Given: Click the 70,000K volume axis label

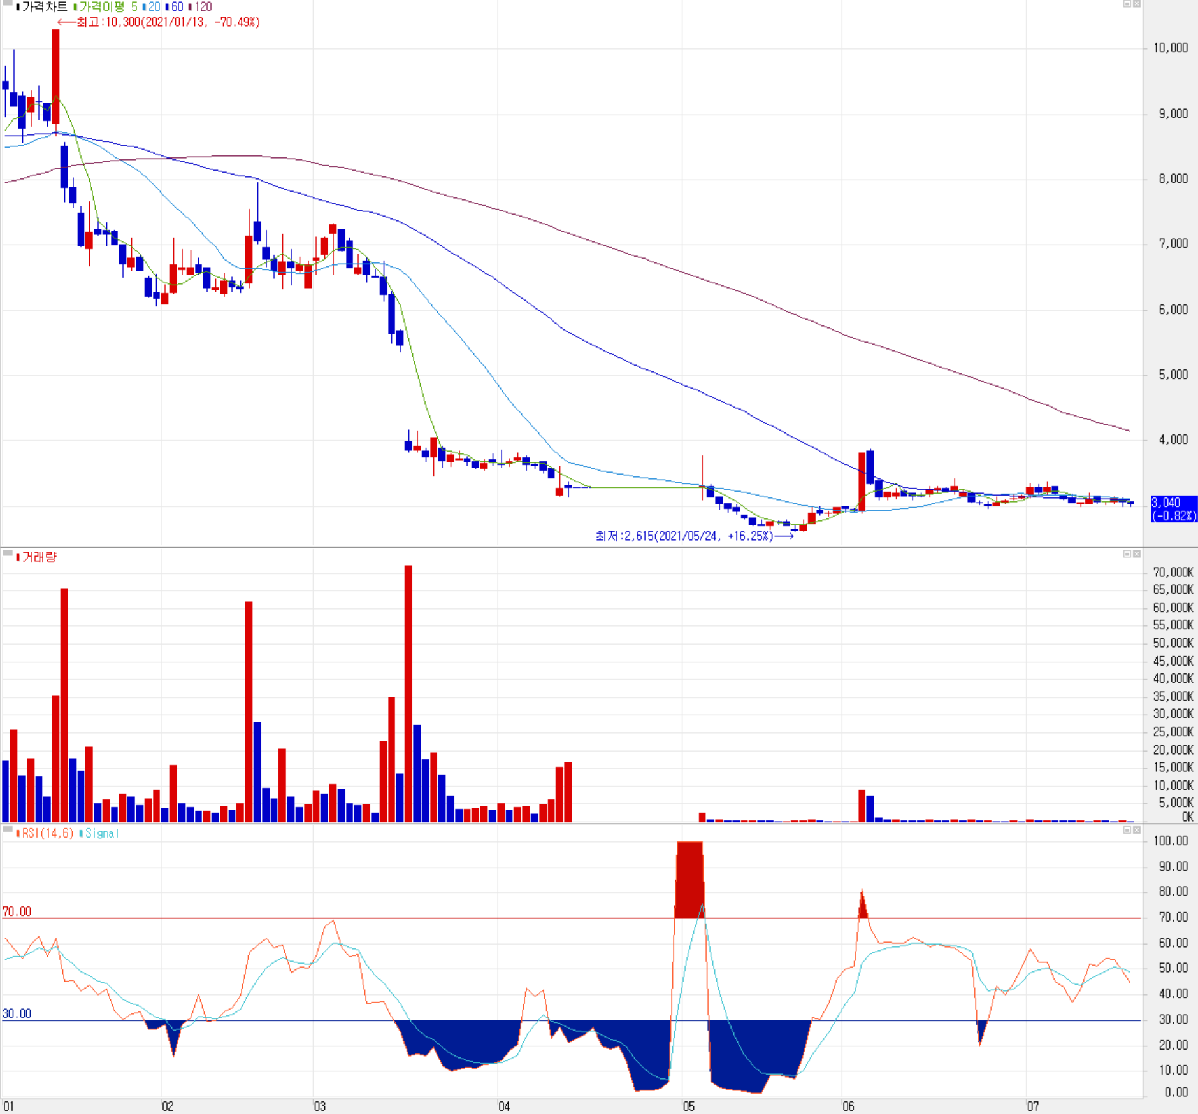Looking at the screenshot, I should 1173,572.
